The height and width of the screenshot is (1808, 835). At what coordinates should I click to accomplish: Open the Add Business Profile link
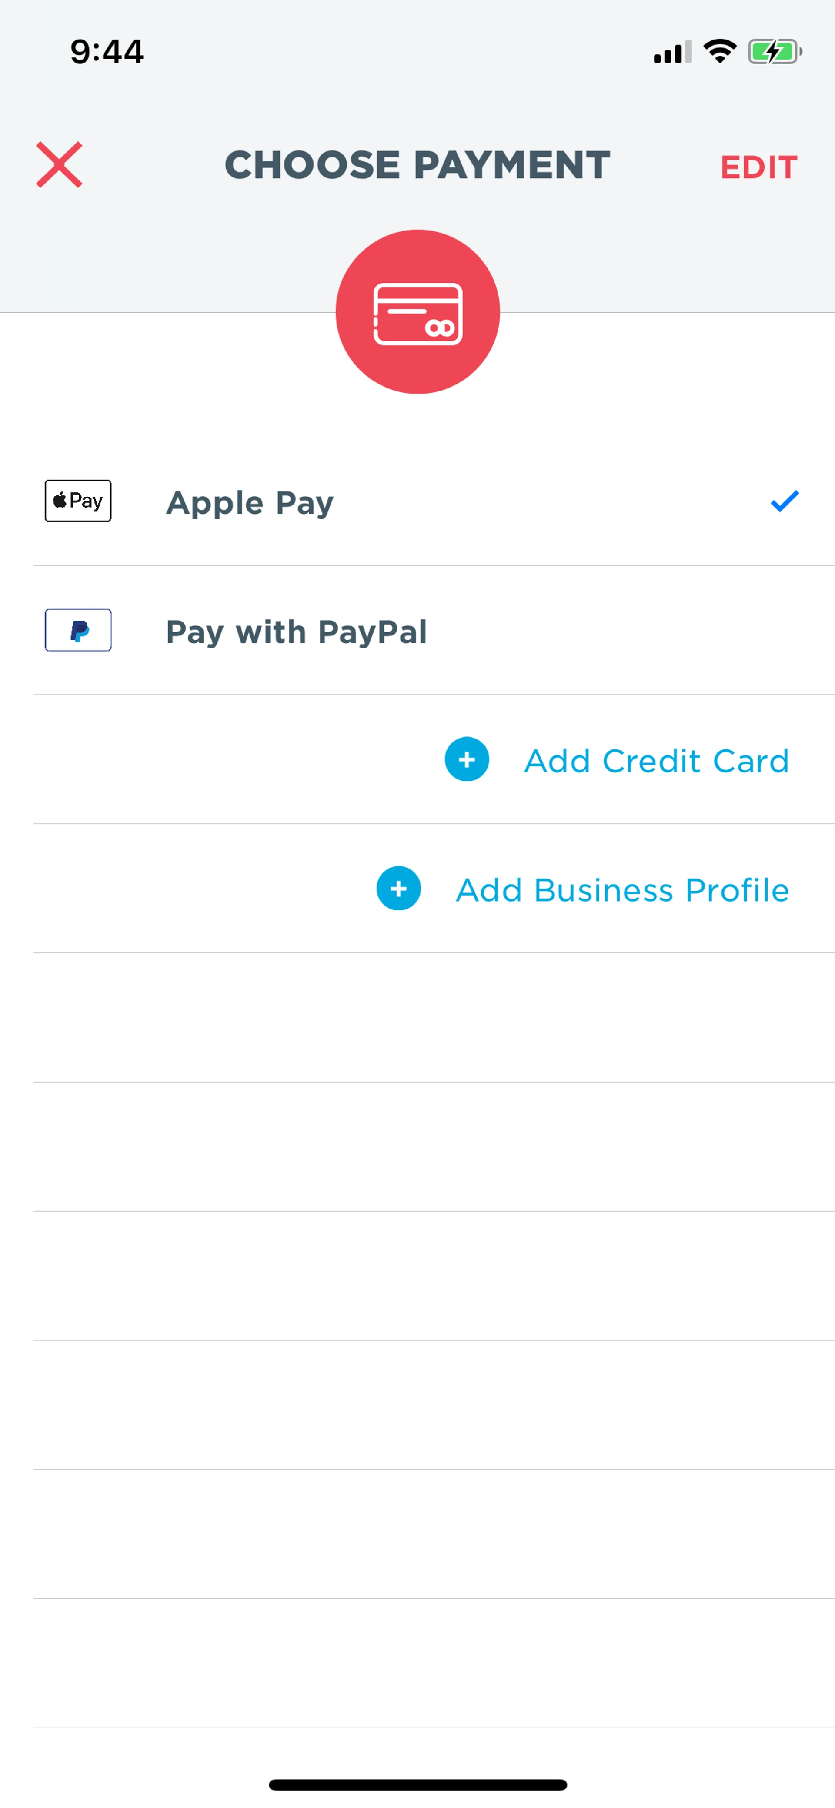pos(622,890)
